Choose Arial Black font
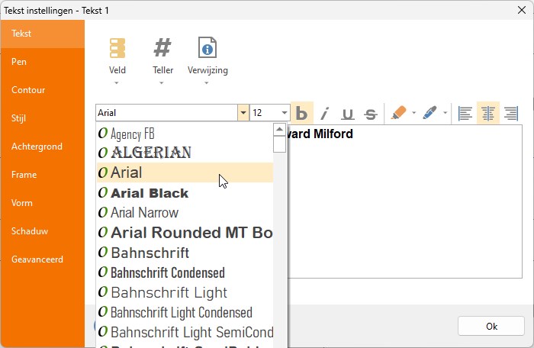Image resolution: width=534 pixels, height=348 pixels. tap(185, 192)
